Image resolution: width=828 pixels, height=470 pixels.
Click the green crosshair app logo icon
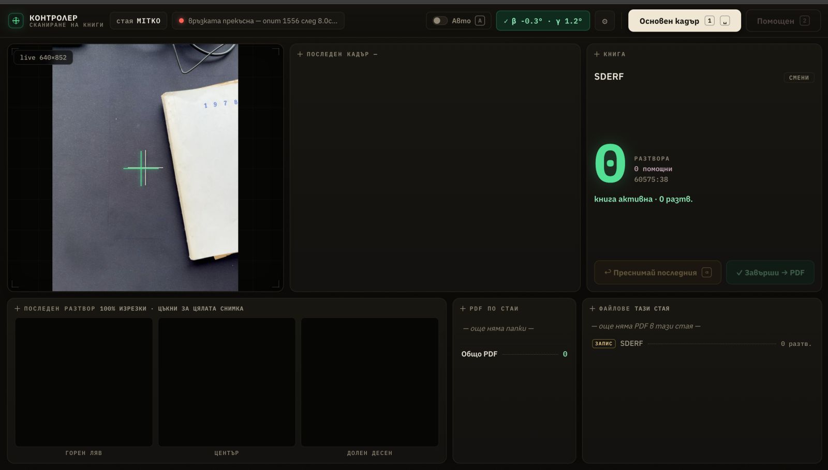point(16,21)
